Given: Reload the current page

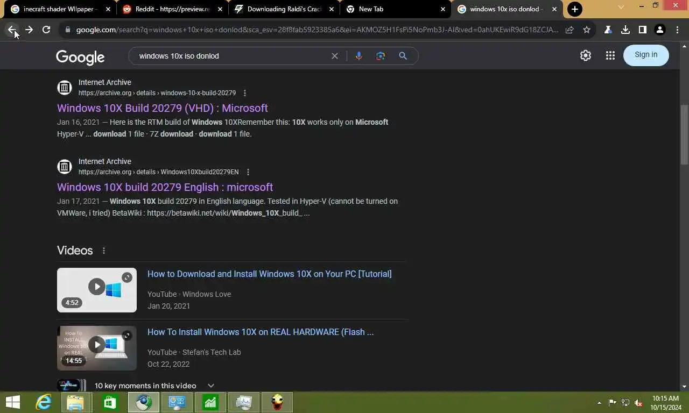Looking at the screenshot, I should click(x=46, y=30).
